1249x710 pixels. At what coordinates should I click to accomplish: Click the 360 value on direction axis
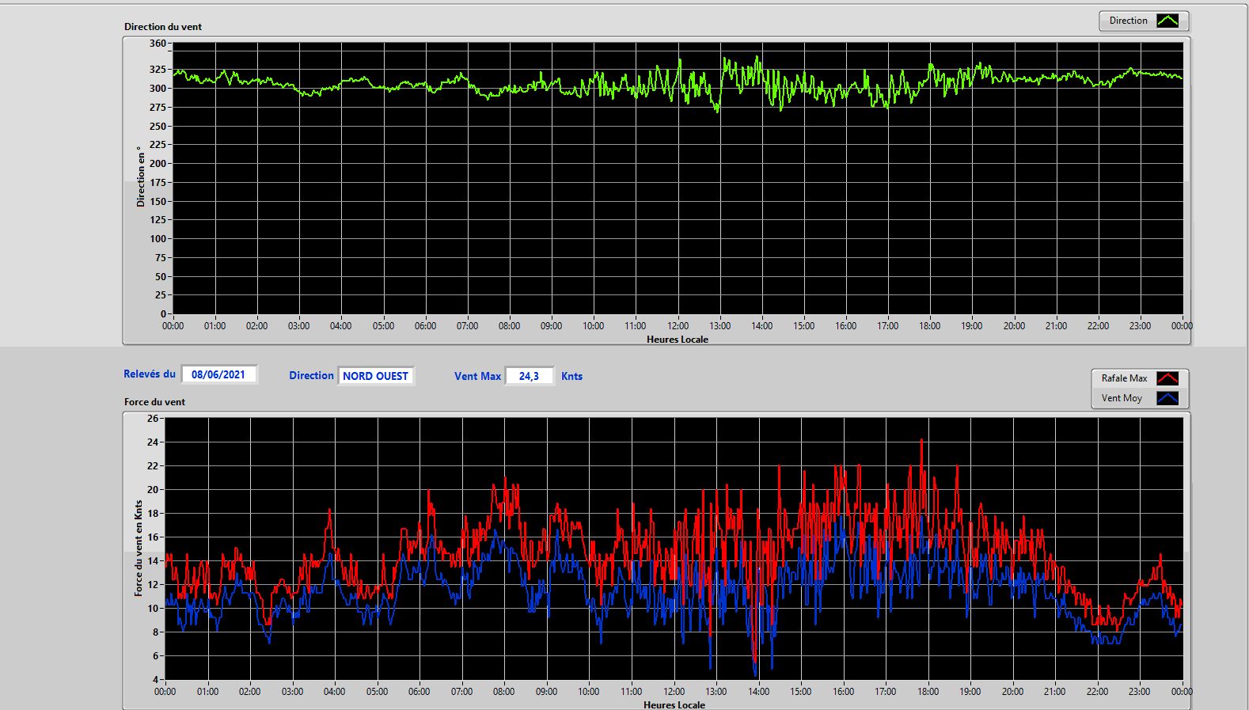click(x=158, y=44)
